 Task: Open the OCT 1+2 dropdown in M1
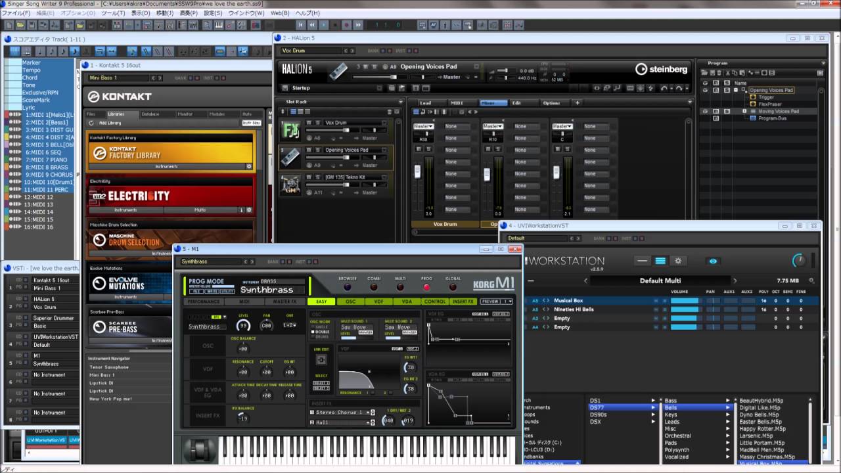[x=289, y=325]
